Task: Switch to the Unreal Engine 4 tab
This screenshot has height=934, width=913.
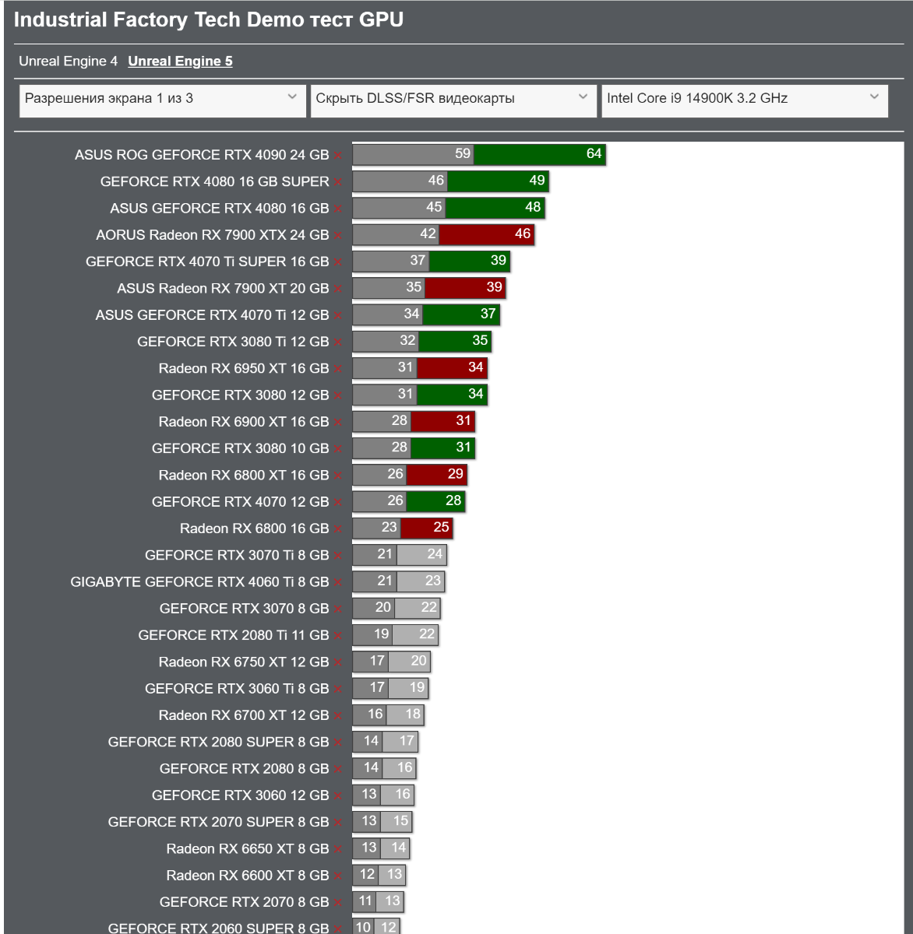Action: pos(69,61)
